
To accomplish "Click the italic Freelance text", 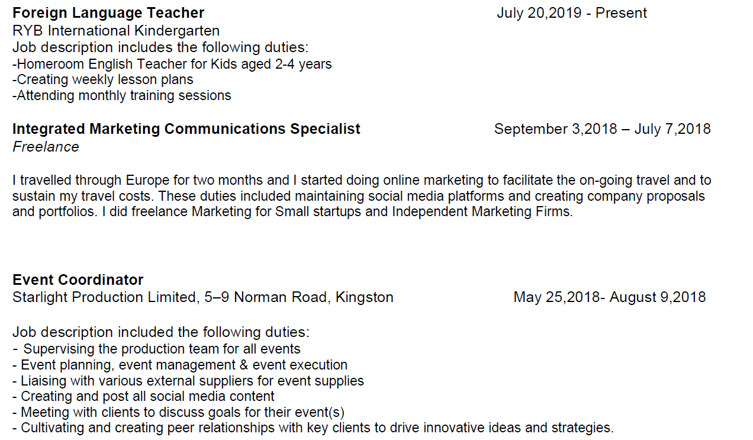I will point(46,147).
